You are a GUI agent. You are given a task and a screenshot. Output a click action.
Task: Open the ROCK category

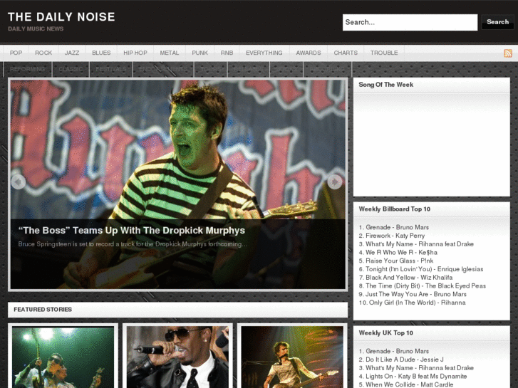[43, 53]
